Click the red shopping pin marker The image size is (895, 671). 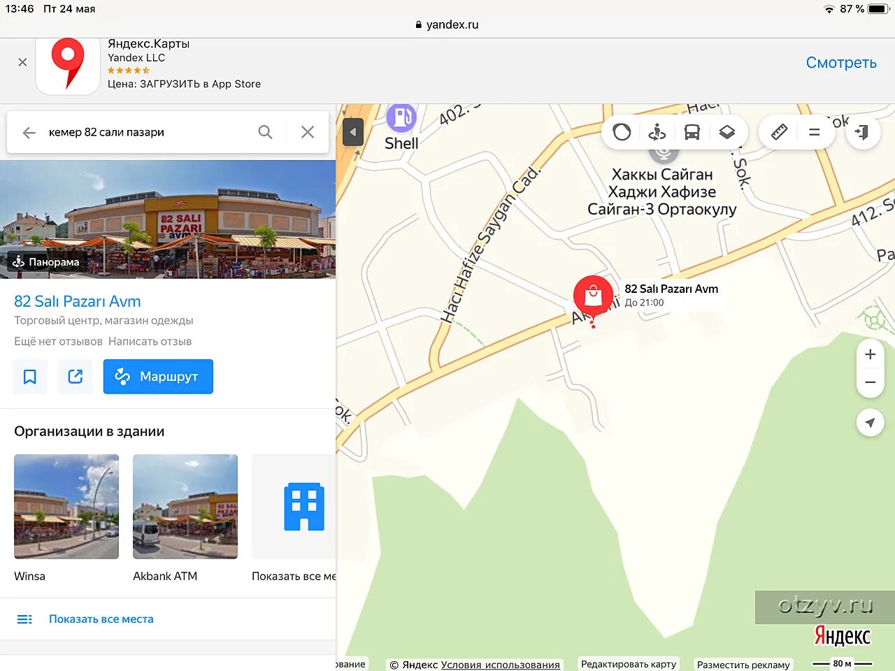593,297
